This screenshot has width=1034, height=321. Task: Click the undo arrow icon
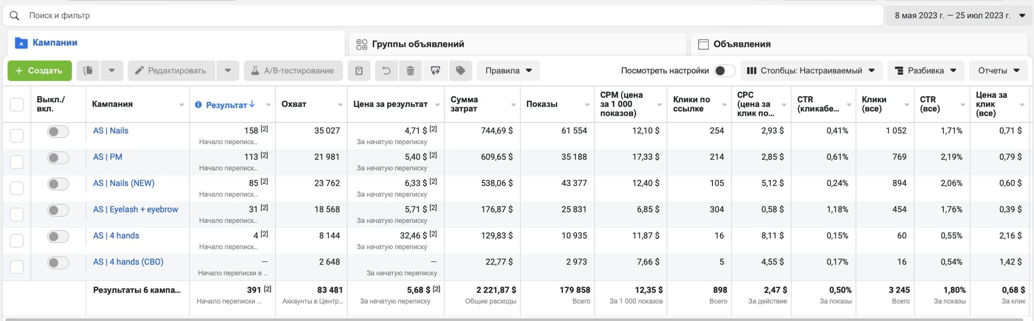[x=387, y=71]
